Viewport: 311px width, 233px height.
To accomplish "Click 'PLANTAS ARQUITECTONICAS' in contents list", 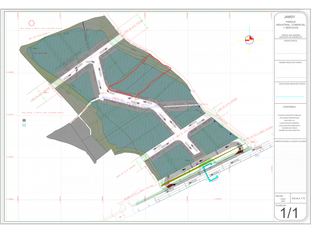I will pos(289,115).
